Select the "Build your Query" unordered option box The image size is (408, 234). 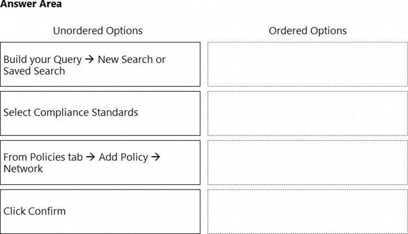[100, 64]
